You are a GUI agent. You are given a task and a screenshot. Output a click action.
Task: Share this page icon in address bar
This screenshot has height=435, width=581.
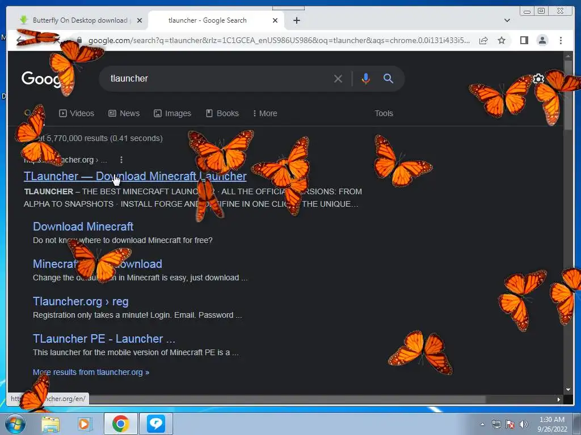[x=483, y=40]
